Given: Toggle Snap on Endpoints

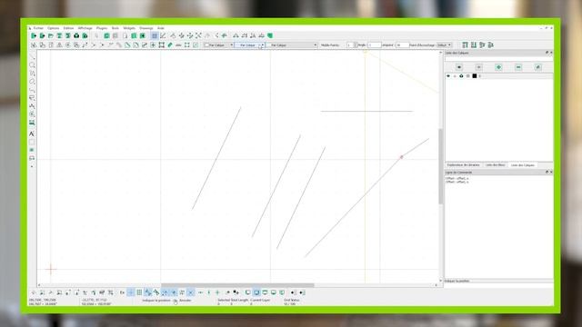Looking at the screenshot, I should (x=147, y=292).
